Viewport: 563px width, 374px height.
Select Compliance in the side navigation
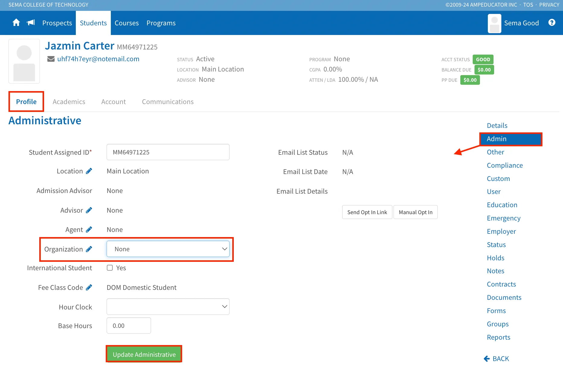tap(505, 165)
